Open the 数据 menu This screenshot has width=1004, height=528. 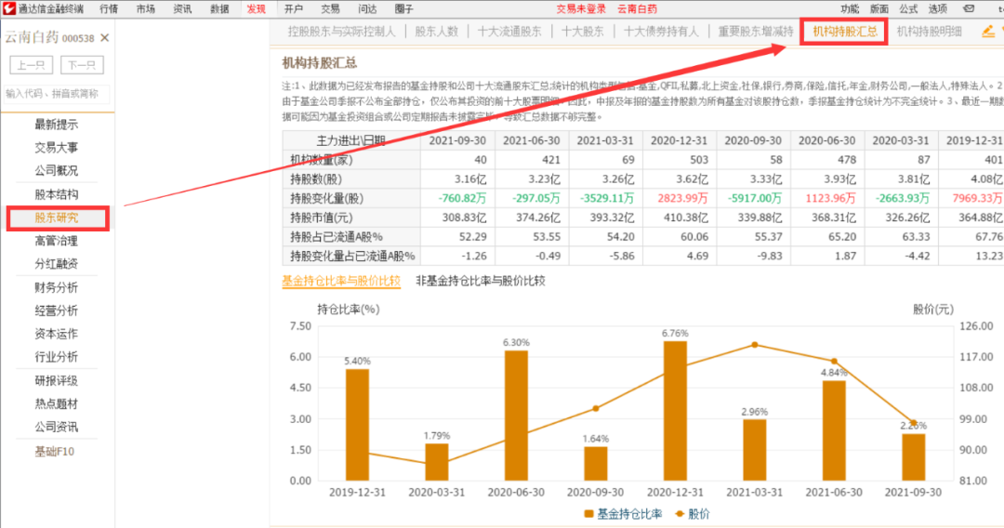(x=219, y=9)
